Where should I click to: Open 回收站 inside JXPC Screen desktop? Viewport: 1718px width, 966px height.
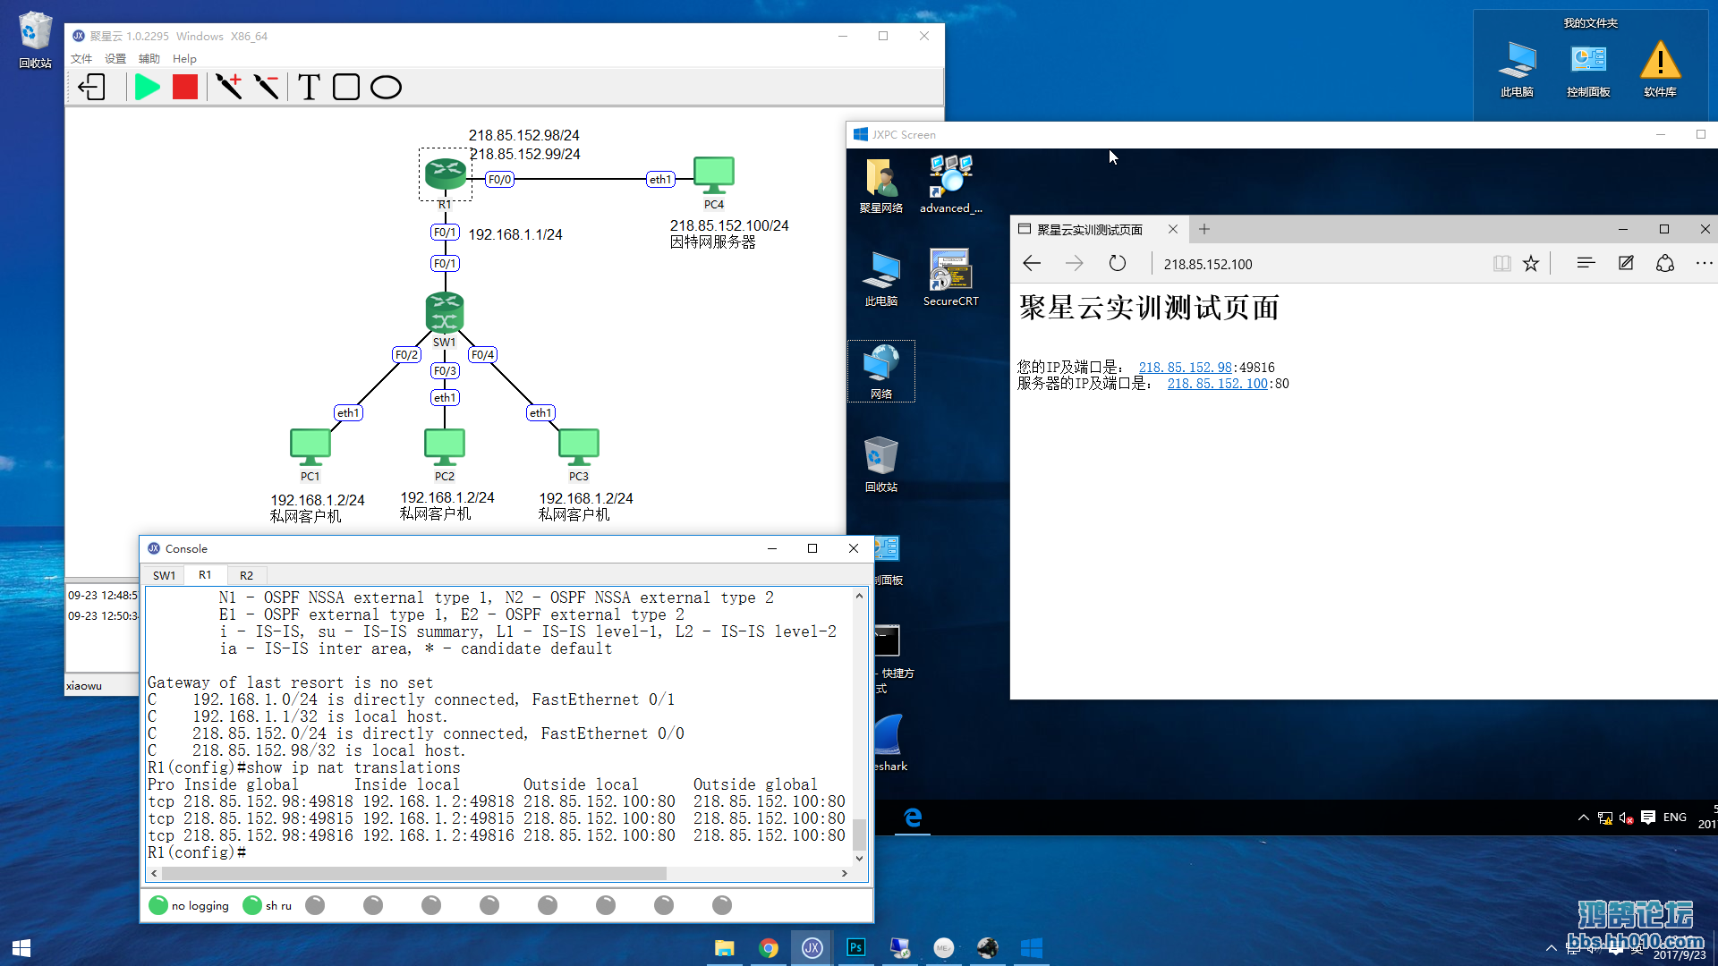click(x=881, y=463)
